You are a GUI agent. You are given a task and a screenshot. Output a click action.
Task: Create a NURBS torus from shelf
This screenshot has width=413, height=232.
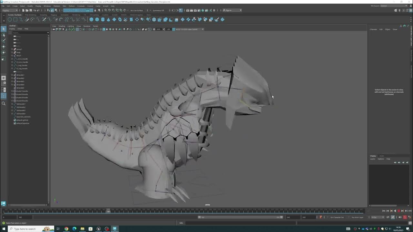click(120, 20)
